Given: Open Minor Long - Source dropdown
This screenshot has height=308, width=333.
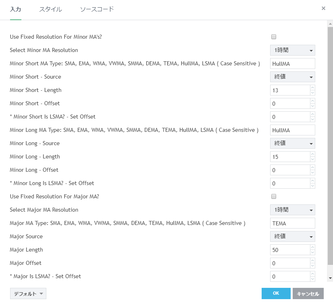Looking at the screenshot, I should point(292,143).
